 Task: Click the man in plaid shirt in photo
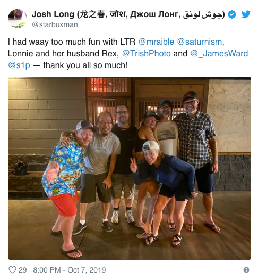197,151
